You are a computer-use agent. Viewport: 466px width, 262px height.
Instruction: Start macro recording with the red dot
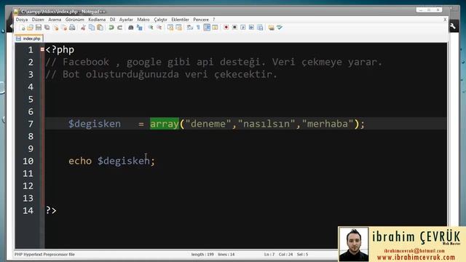[x=226, y=28]
